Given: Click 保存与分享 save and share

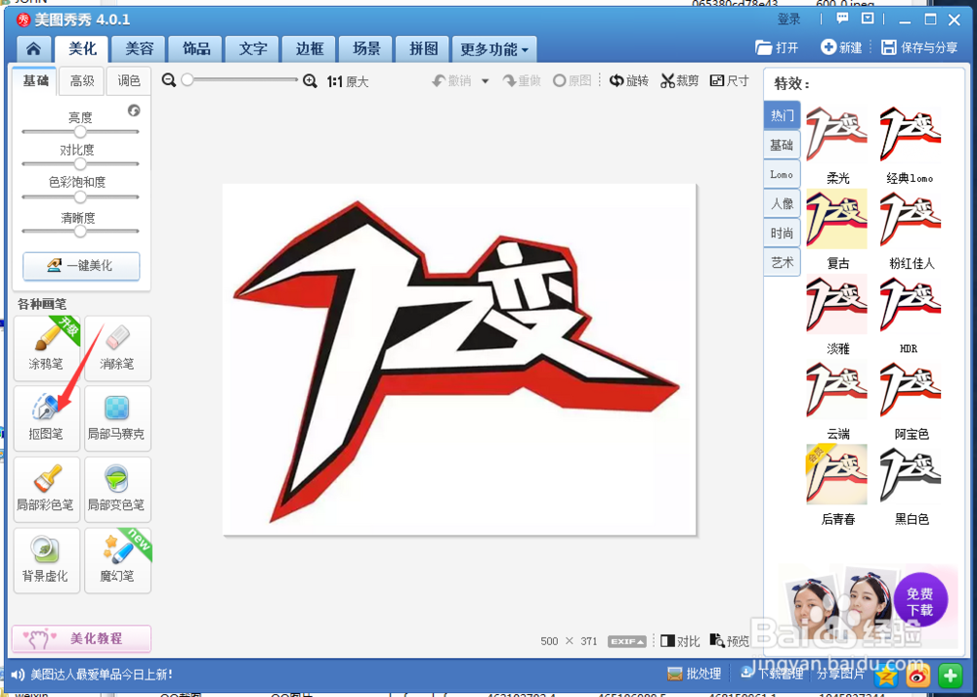Looking at the screenshot, I should [x=919, y=47].
